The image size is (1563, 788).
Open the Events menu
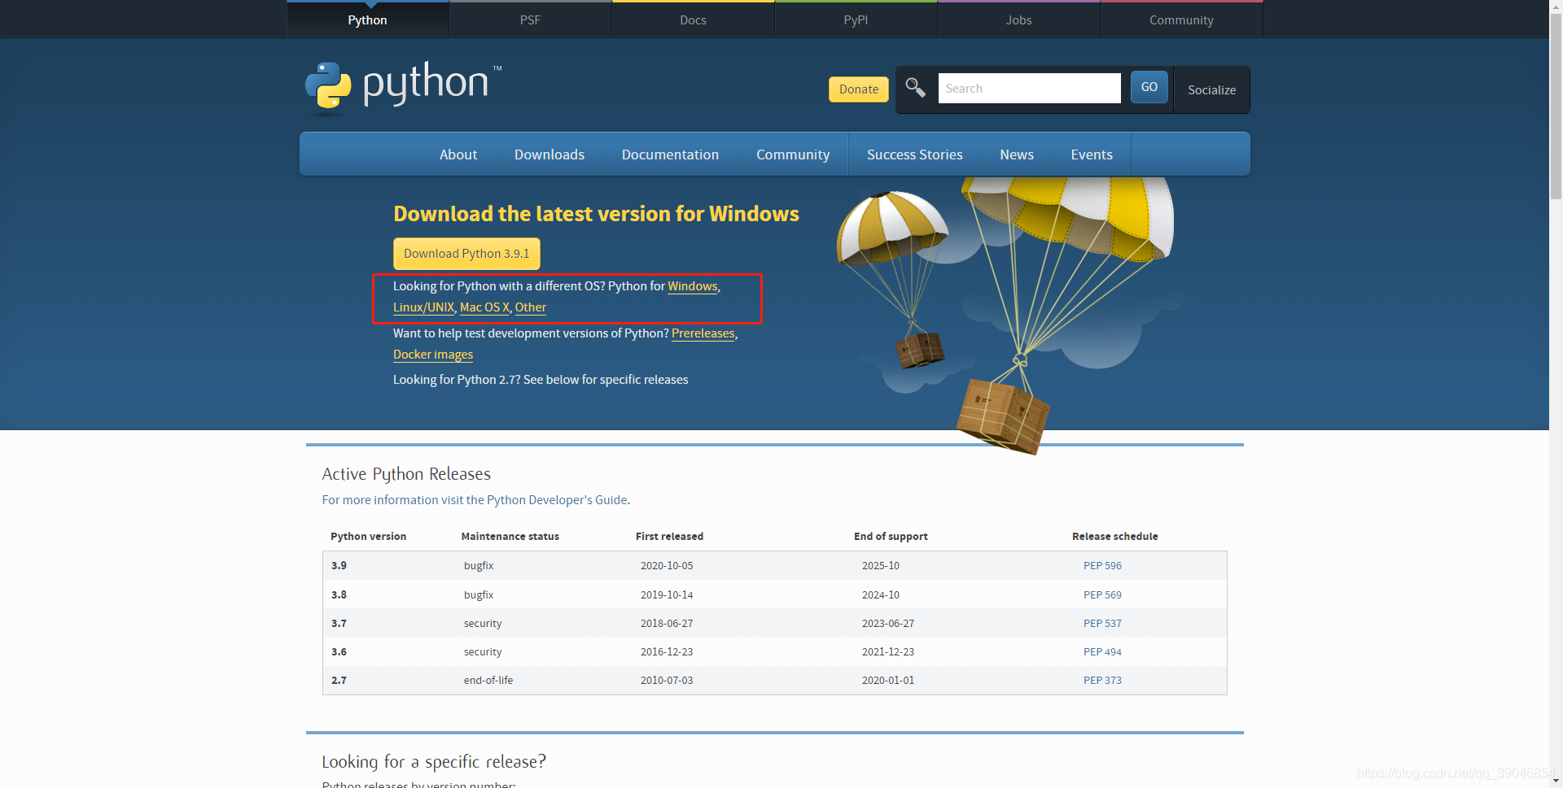click(x=1091, y=154)
